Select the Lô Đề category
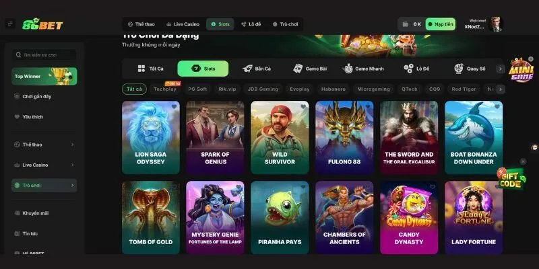 coord(416,69)
